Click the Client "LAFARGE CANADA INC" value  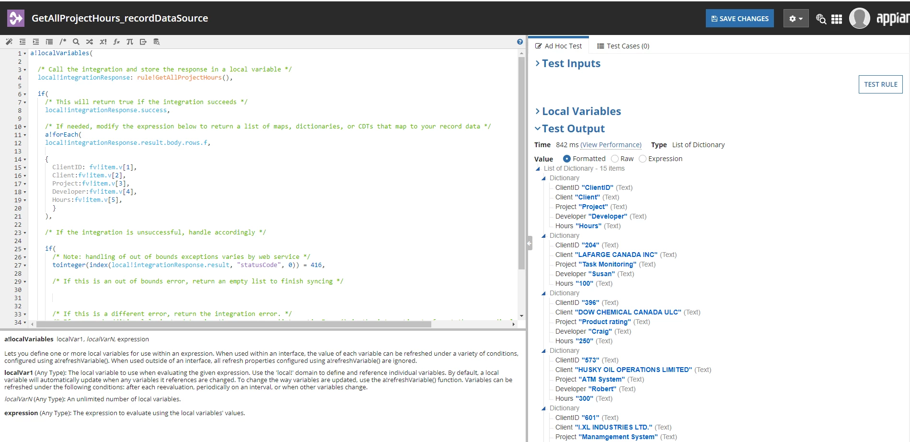tap(616, 255)
